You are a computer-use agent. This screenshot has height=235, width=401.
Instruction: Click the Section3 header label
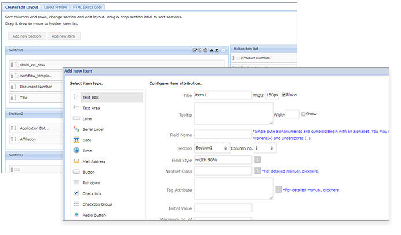[16, 155]
